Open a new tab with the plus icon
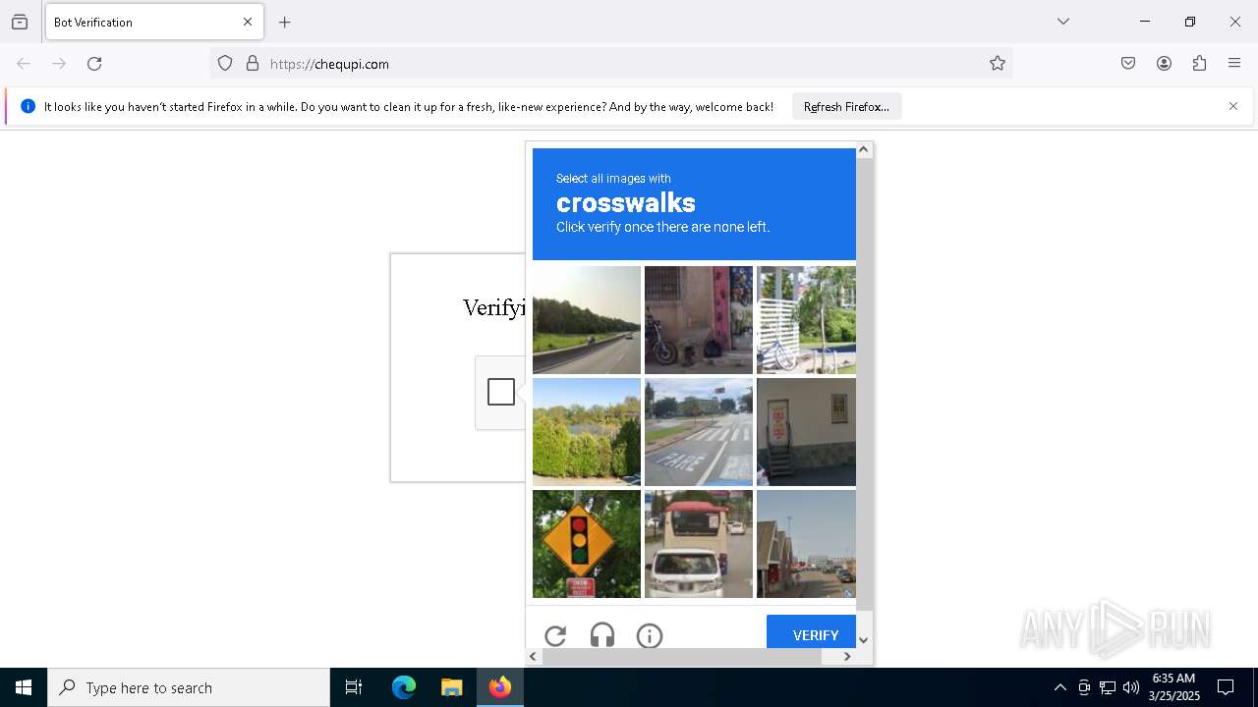 coord(285,22)
